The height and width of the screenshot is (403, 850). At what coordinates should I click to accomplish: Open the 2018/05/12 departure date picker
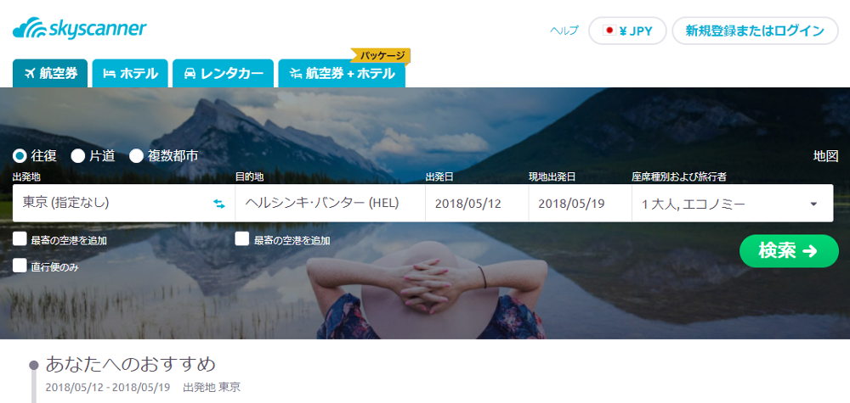pos(477,204)
